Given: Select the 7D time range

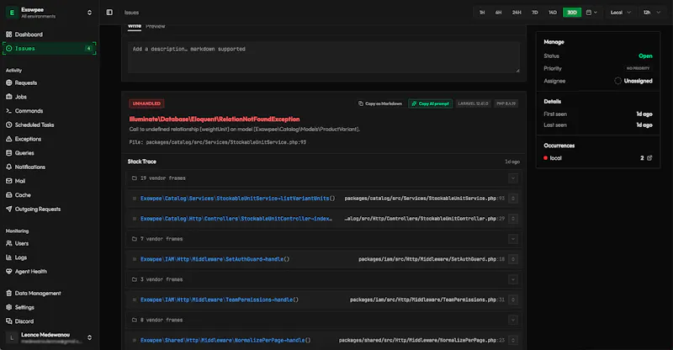Looking at the screenshot, I should click(x=535, y=13).
